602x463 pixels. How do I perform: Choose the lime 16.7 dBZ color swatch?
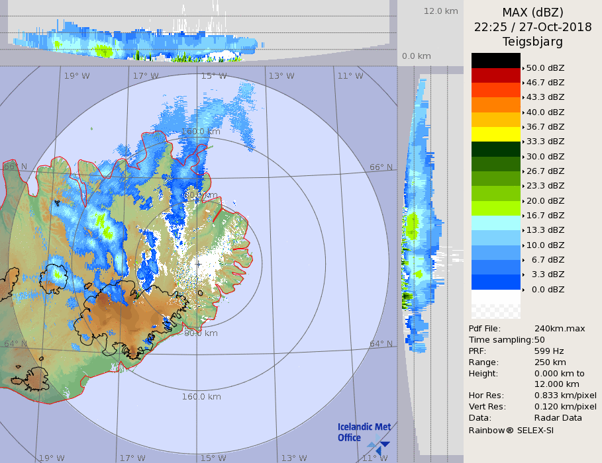click(495, 208)
